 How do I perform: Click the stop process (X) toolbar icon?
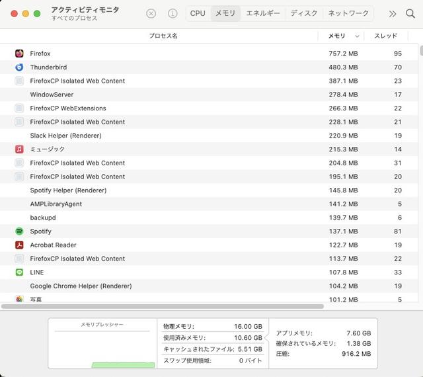point(151,13)
